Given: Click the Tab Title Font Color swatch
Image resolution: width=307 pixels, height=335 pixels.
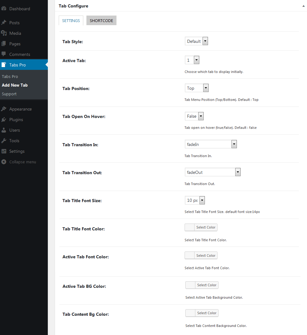Looking at the screenshot, I should click(x=190, y=227).
